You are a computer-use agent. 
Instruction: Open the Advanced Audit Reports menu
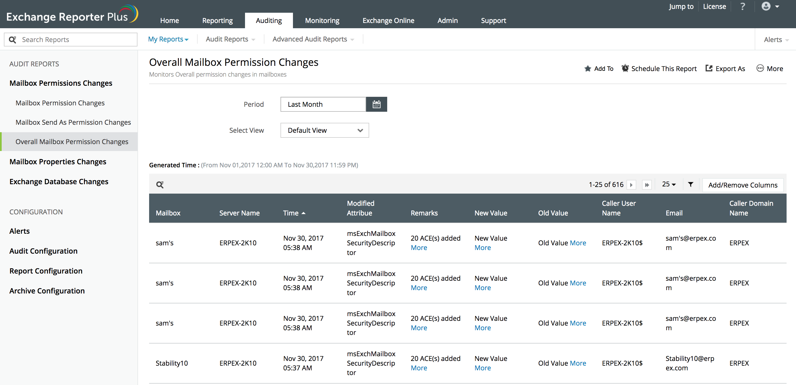(313, 39)
